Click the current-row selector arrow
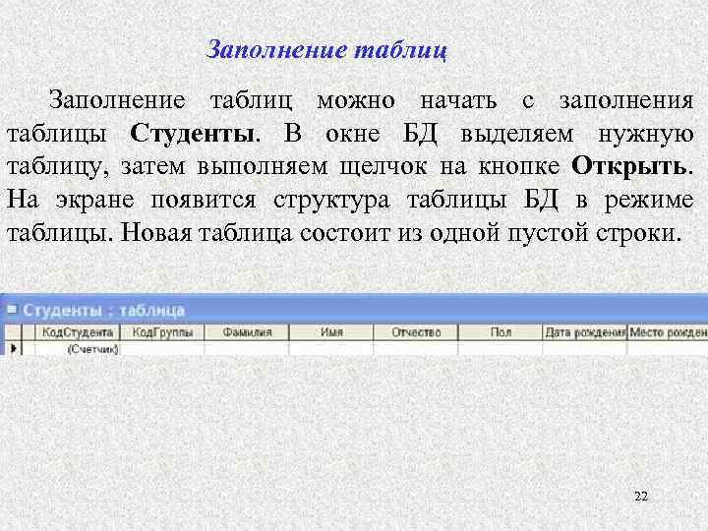708x531 pixels. point(13,348)
